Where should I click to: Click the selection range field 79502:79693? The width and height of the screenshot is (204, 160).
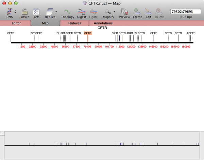186,12
